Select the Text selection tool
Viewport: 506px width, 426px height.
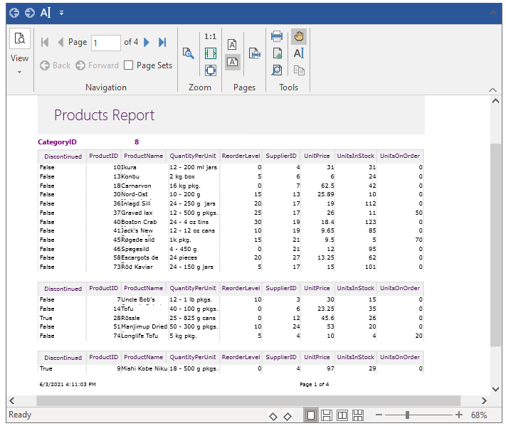point(299,53)
